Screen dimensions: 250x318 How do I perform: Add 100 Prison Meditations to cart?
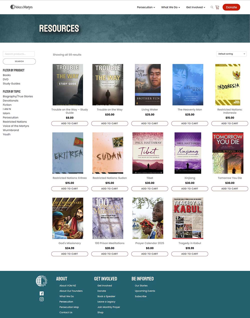click(x=110, y=254)
